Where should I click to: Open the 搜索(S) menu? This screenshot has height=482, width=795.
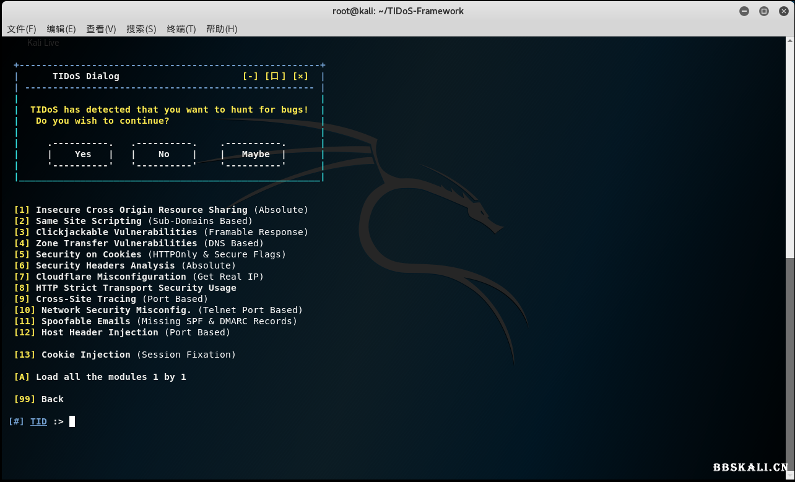tap(141, 29)
